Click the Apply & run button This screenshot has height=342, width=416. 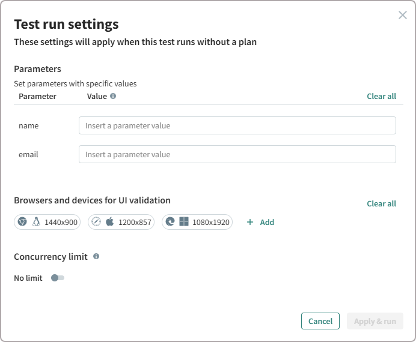coord(375,321)
